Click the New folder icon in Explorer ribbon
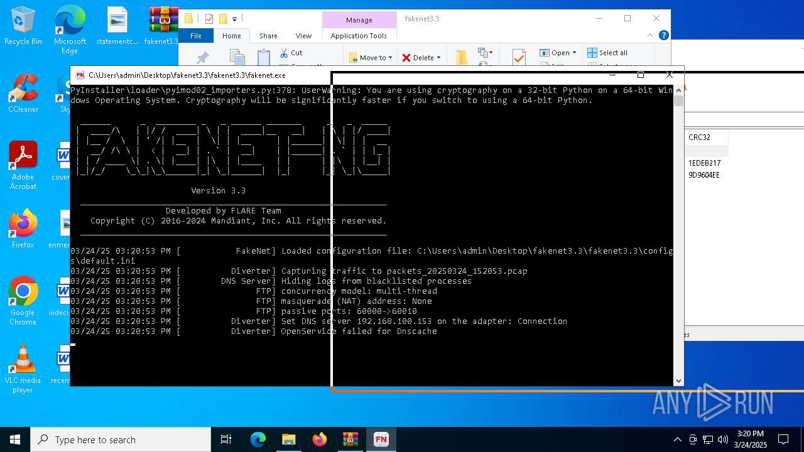This screenshot has height=452, width=804. tap(462, 58)
